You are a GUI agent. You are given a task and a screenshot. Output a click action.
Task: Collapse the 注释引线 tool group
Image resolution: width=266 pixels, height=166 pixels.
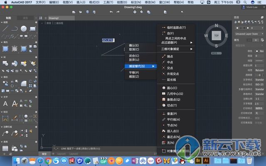pyautogui.click(x=2, y=127)
